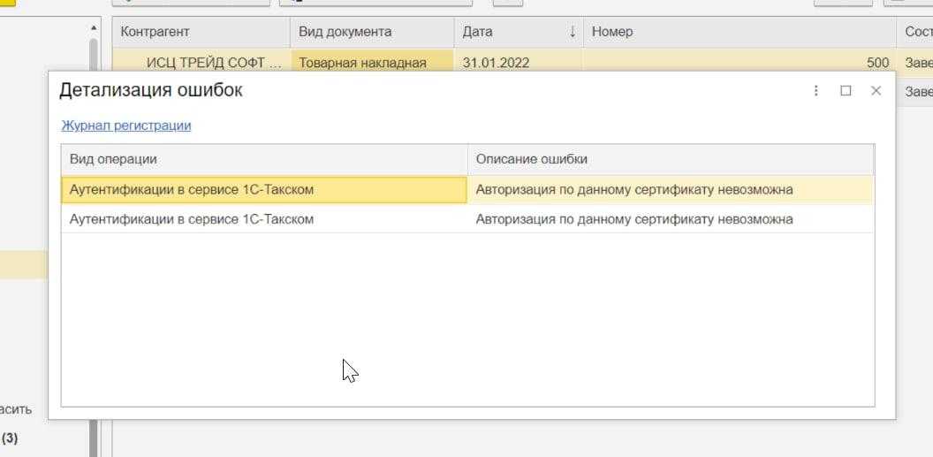This screenshot has width=933, height=457.
Task: Sort by Контрагент column in background list
Action: (201, 32)
